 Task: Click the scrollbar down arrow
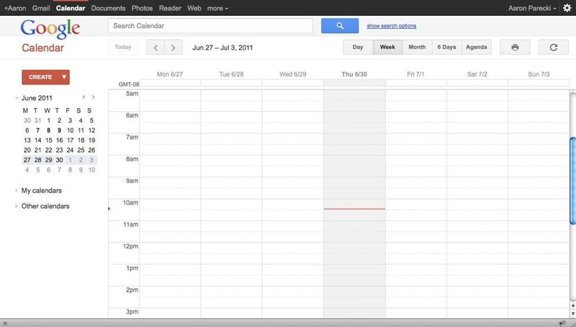click(572, 313)
